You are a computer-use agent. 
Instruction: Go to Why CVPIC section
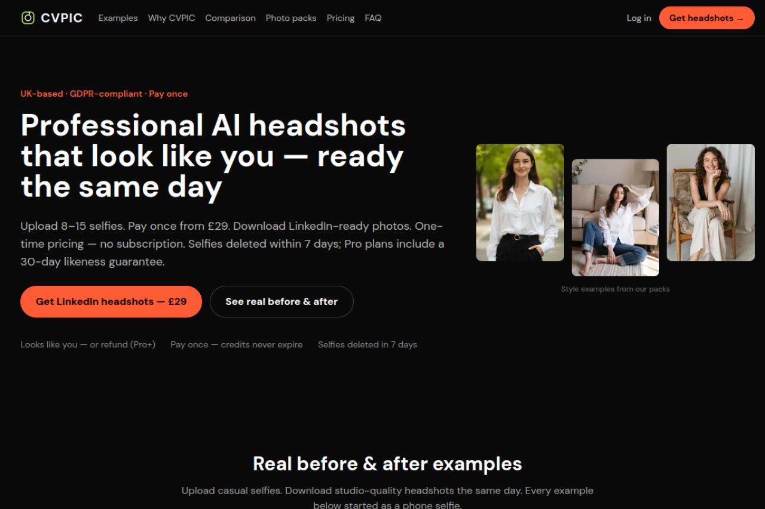(172, 18)
